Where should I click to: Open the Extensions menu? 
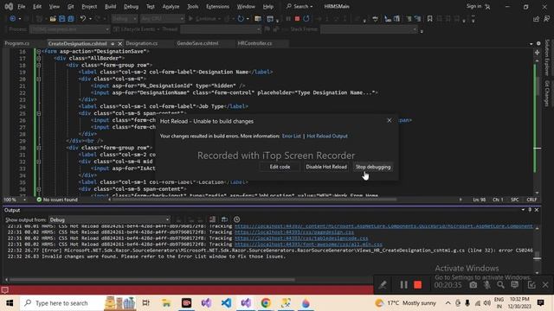tap(217, 6)
